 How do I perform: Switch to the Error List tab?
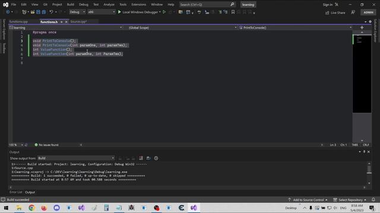[x=16, y=192]
